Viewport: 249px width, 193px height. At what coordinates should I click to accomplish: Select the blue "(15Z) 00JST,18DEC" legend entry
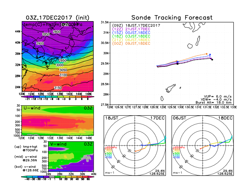tap(131, 33)
